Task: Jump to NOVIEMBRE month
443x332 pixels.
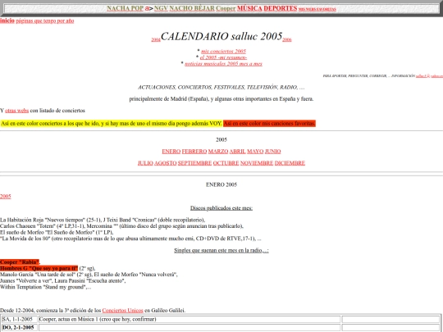Action: [x=257, y=163]
